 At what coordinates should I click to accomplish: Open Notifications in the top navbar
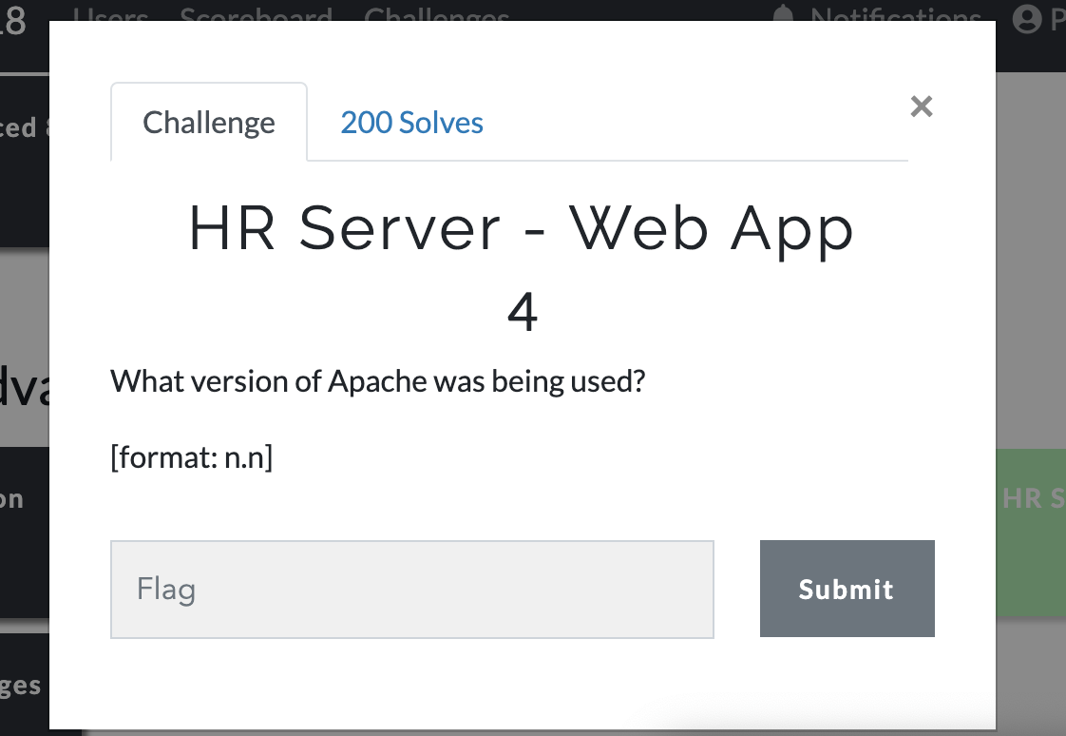pyautogui.click(x=895, y=15)
